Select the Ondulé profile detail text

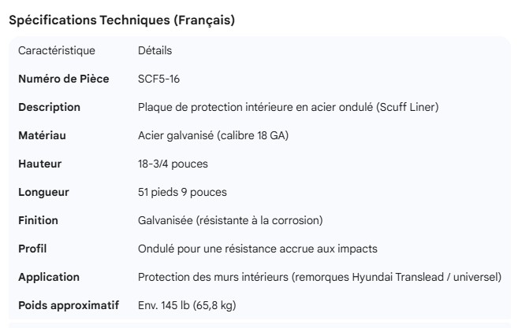point(257,249)
